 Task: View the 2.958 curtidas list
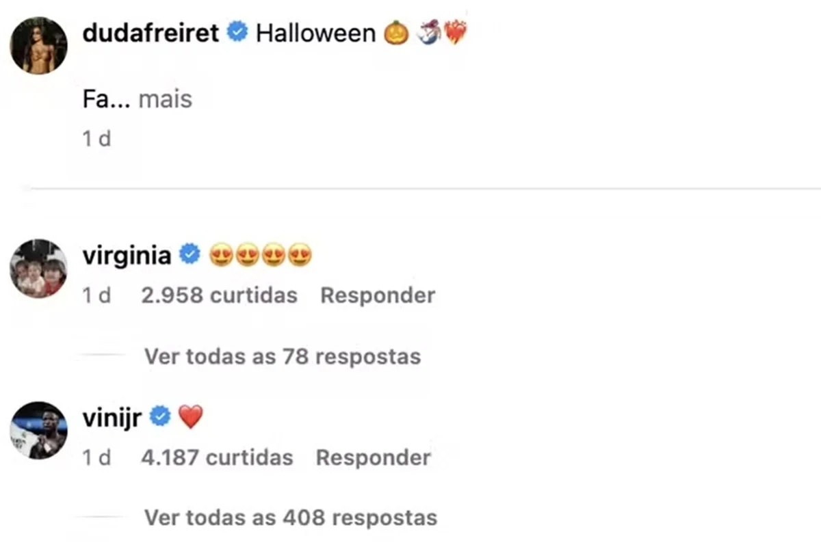pos(219,295)
